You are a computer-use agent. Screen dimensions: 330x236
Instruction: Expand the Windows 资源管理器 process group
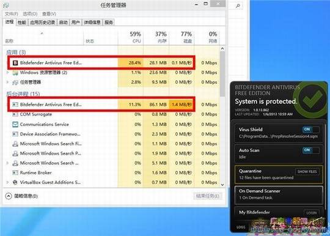coord(7,72)
